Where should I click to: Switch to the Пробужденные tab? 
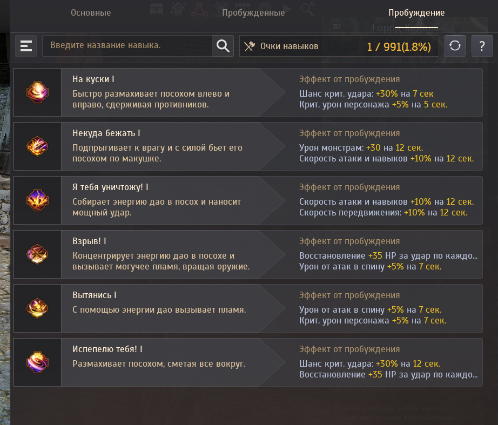(253, 13)
